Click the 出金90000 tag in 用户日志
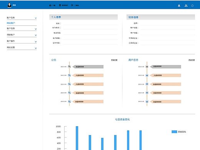This screenshot has width=200, height=150. [165, 102]
